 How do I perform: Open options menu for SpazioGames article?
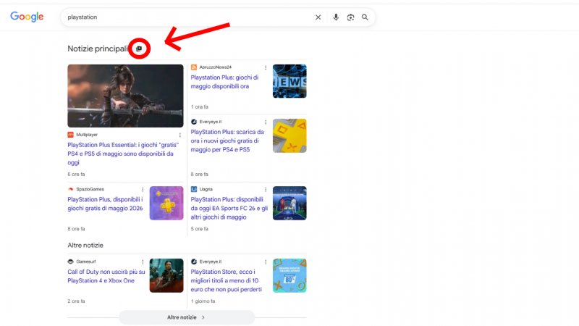tap(143, 190)
